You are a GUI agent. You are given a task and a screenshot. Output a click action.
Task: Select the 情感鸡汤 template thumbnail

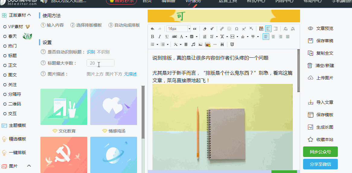[114, 107]
